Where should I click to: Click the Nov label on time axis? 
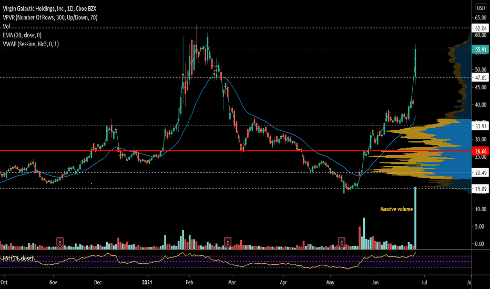(53, 283)
